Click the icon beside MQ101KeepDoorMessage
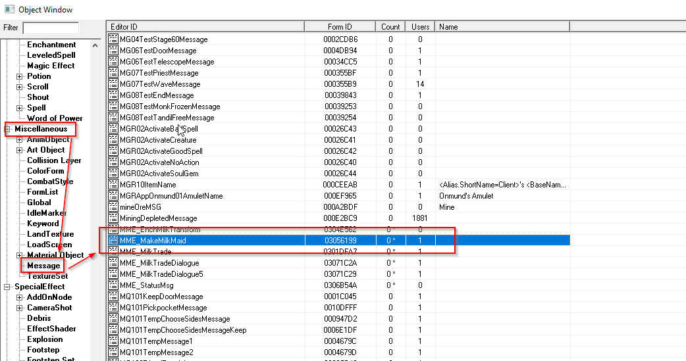Image resolution: width=686 pixels, height=361 pixels. tap(113, 297)
